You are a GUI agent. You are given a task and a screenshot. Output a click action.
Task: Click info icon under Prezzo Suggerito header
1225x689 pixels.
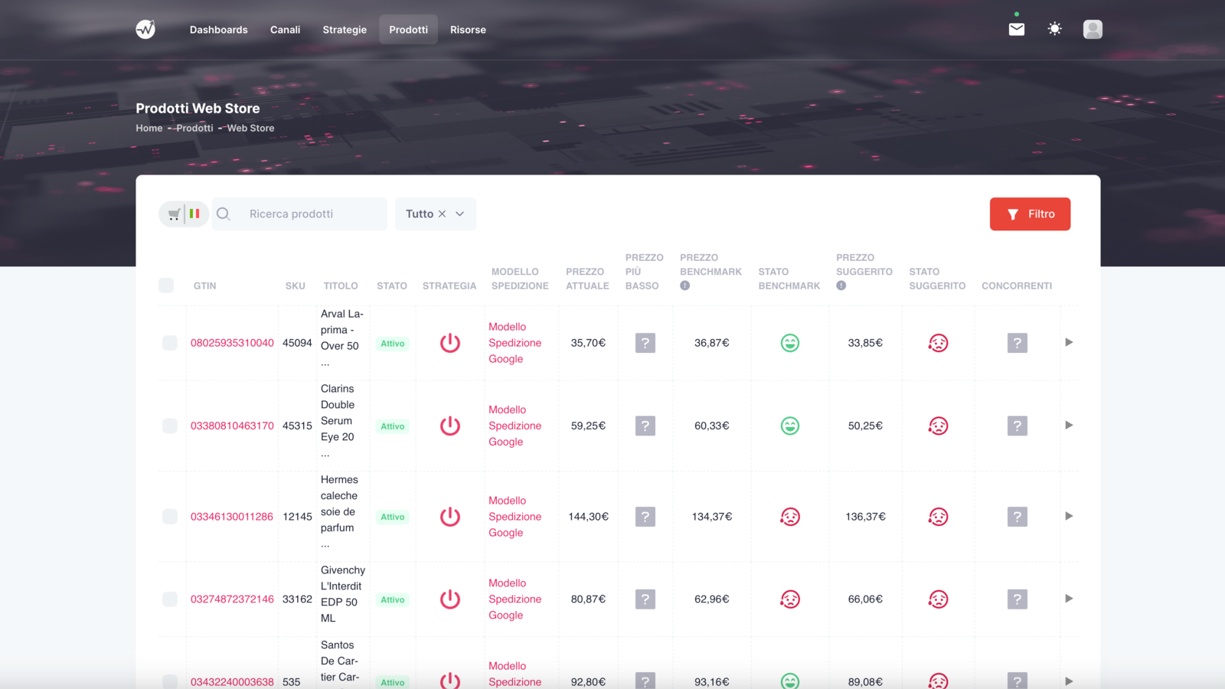point(841,286)
